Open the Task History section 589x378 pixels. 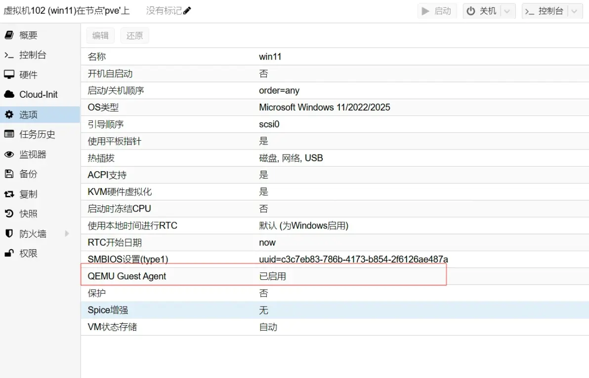pos(37,134)
